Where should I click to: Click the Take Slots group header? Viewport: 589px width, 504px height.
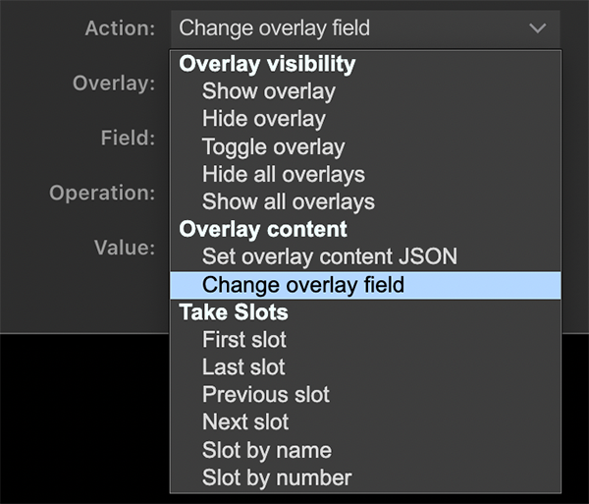(233, 312)
